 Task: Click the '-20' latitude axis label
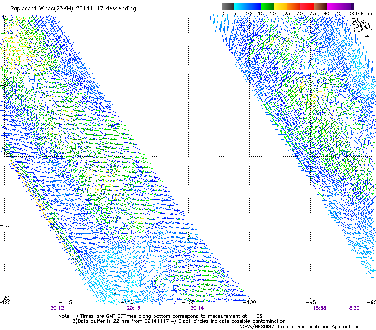click(x=5, y=298)
